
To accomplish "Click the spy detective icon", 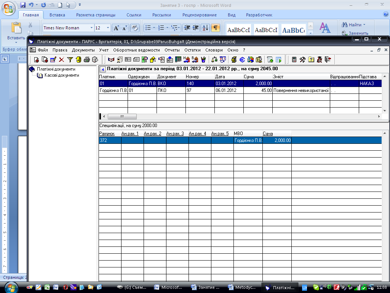I will [x=320, y=60].
